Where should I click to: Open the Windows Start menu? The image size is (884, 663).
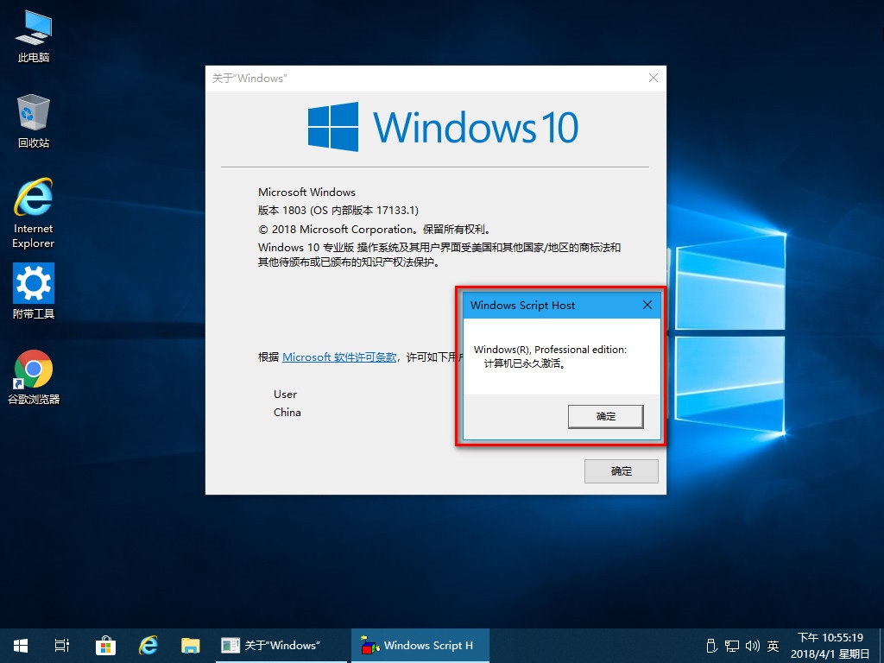click(21, 646)
